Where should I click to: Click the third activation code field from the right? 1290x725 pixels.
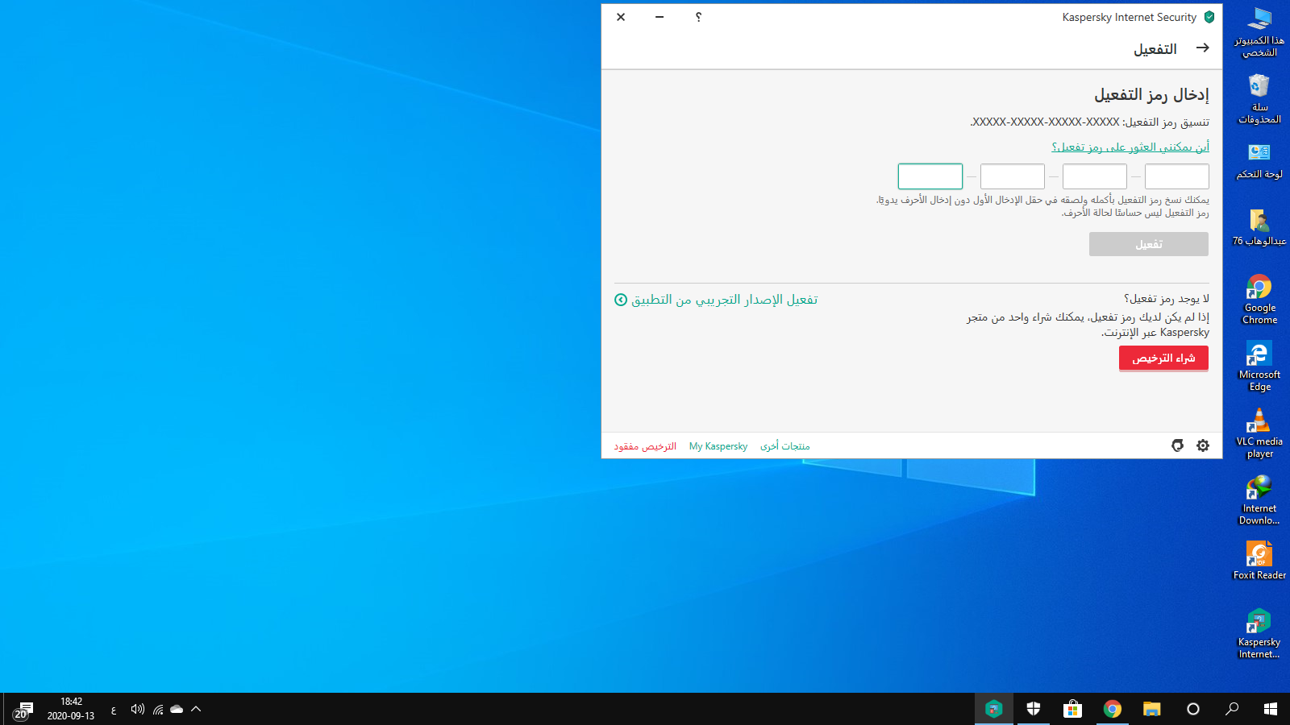pos(1013,176)
